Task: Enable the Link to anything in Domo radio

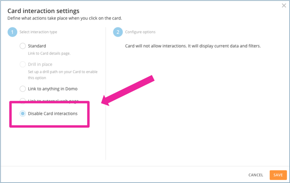Action: [x=23, y=89]
